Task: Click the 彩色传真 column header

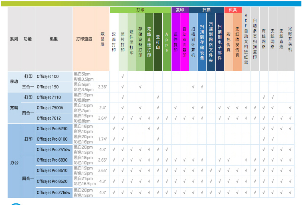Action: pyautogui.click(x=228, y=42)
